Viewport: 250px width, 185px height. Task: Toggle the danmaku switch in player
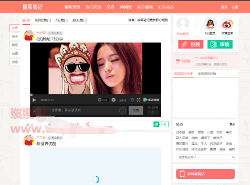coord(103,100)
